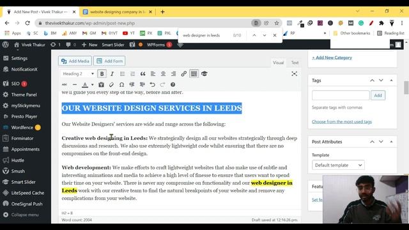Move Post Attributes panel up
This screenshot has width=409, height=230.
372,142
